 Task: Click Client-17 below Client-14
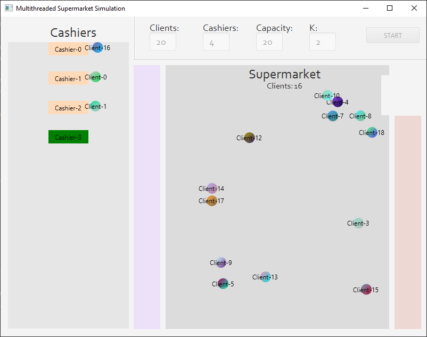click(212, 201)
